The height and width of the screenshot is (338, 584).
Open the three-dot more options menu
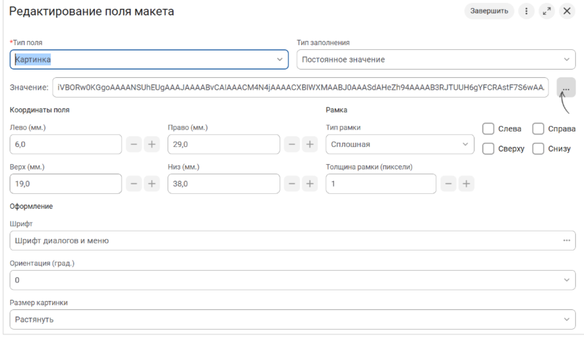pos(526,11)
